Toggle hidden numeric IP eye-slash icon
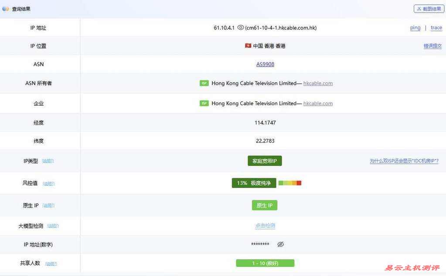This screenshot has height=276, width=446. tap(280, 244)
